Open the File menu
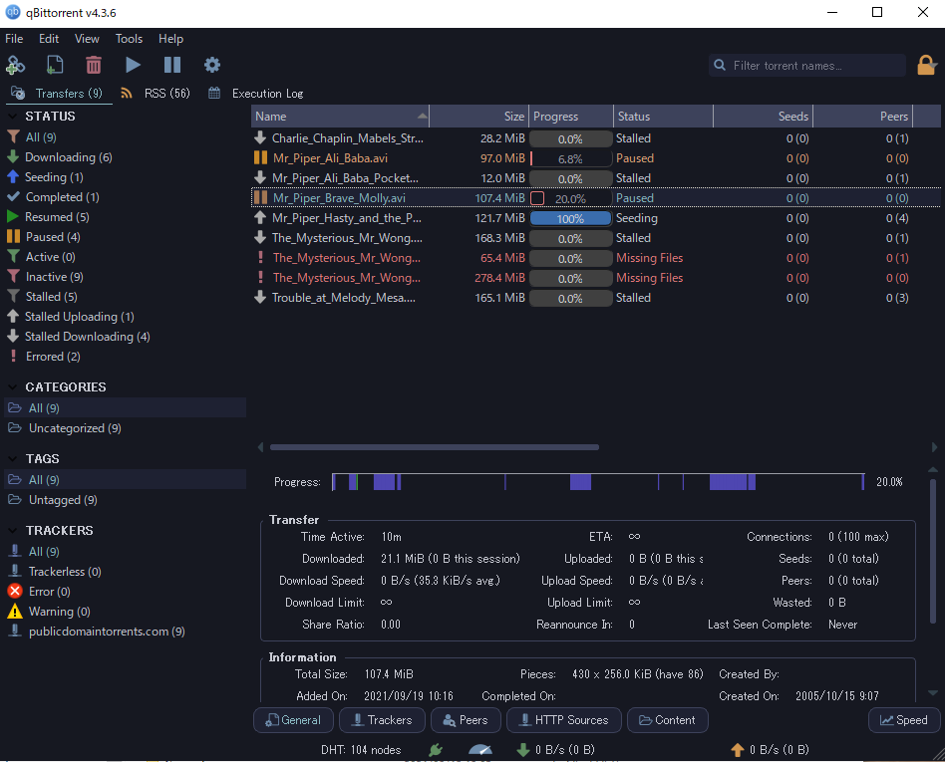 14,39
